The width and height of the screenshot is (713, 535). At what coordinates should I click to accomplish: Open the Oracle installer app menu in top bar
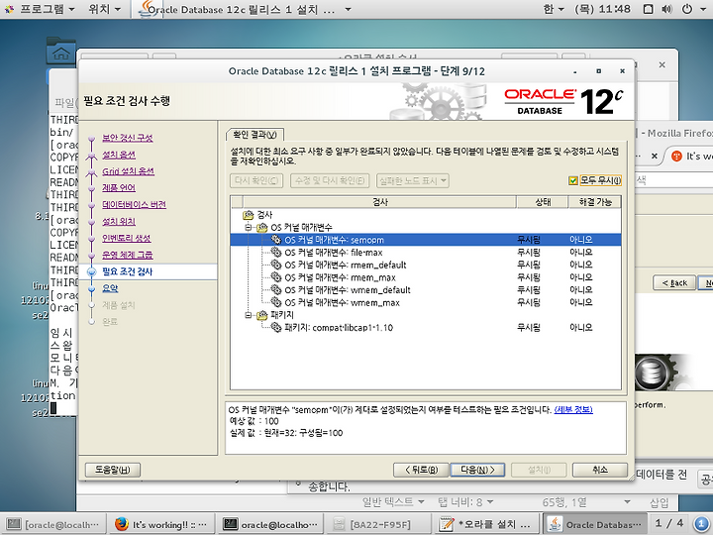(244, 9)
